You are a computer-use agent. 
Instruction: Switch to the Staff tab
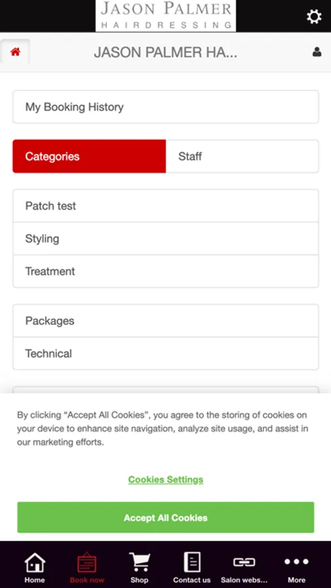[242, 156]
